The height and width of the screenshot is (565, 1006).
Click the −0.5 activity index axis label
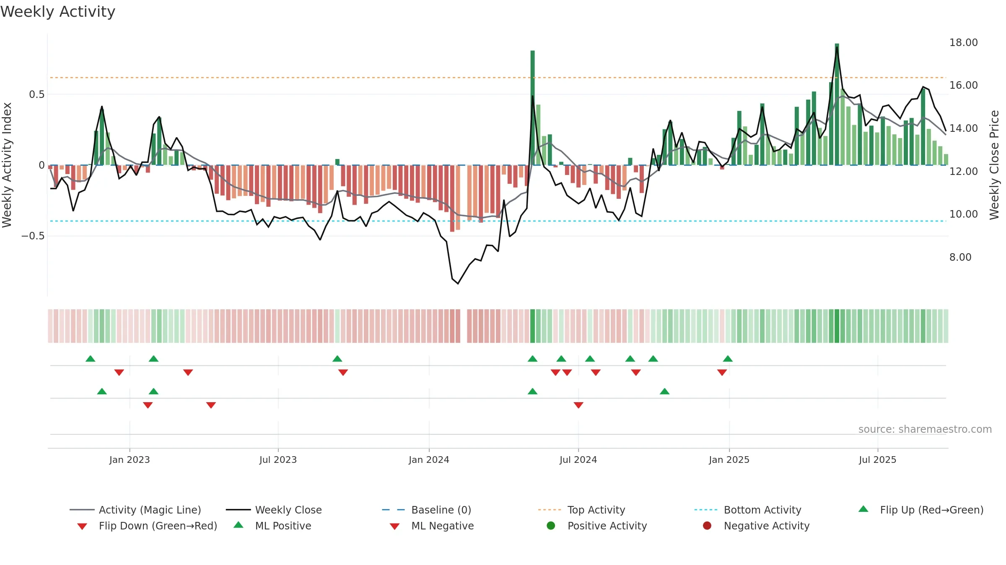[33, 236]
